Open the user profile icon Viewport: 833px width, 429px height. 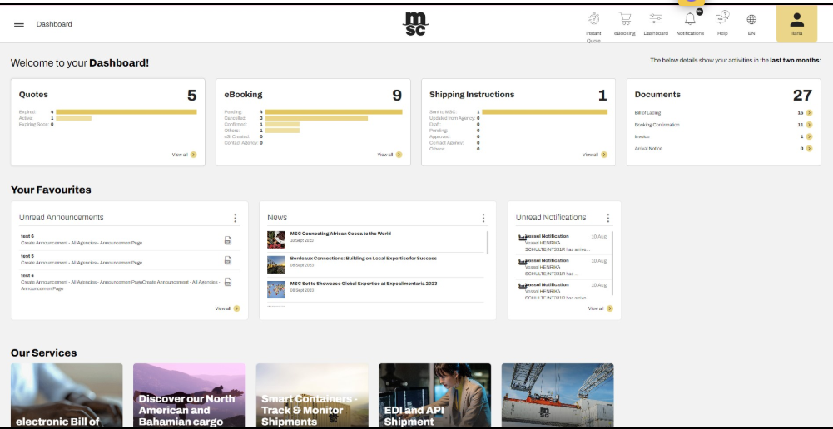[x=797, y=20]
